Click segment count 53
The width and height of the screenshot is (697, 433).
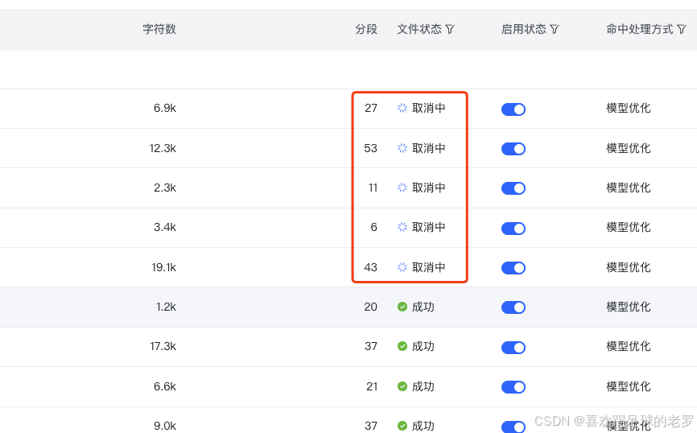click(x=371, y=148)
